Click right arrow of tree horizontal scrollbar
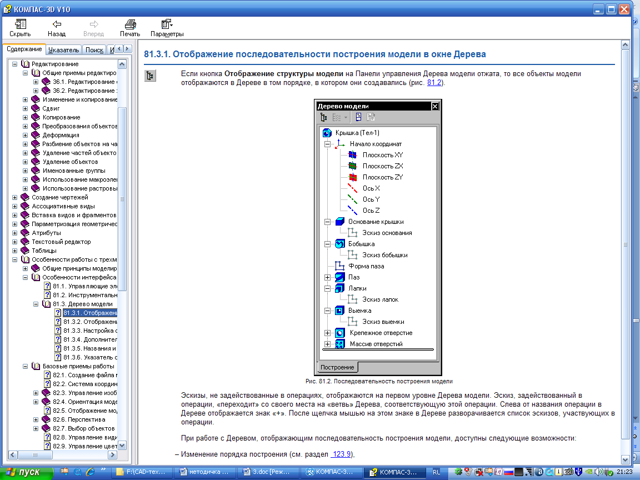 coord(112,454)
